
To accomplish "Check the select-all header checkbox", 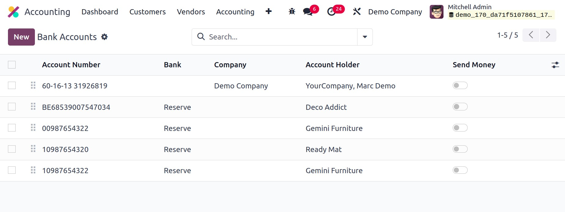I will (12, 65).
